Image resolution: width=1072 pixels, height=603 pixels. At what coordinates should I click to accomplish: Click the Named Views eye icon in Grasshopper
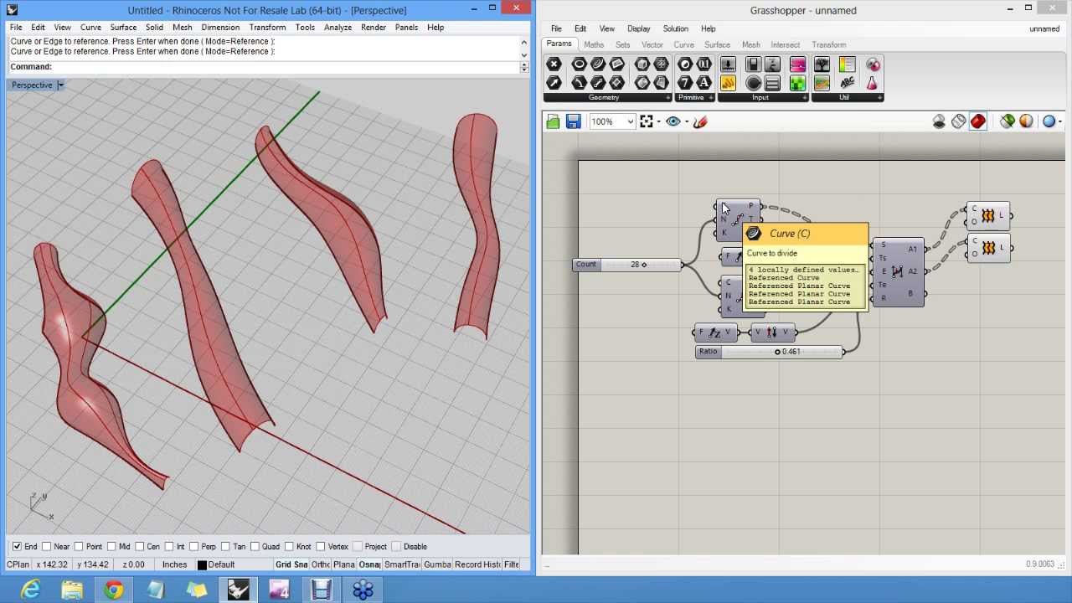673,122
